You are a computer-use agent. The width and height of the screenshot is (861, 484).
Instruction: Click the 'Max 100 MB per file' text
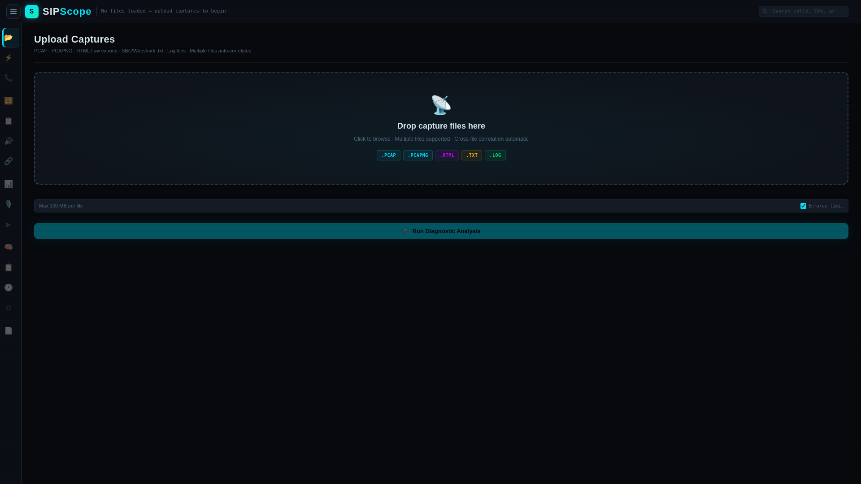61,206
